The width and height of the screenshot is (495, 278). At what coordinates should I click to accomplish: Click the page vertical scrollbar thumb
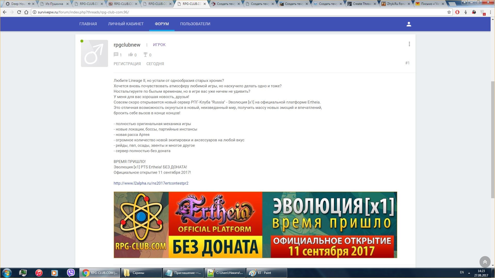(493, 140)
